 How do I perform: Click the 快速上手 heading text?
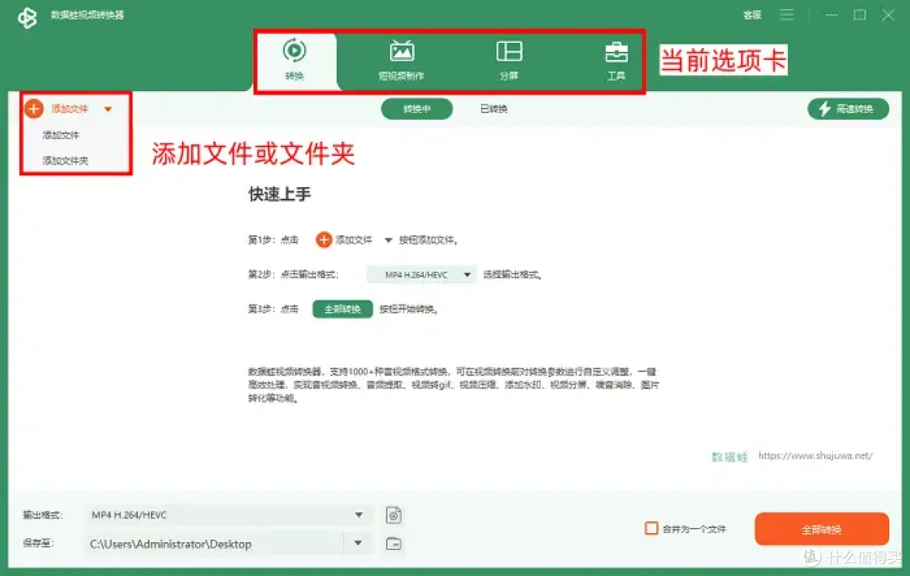point(280,194)
